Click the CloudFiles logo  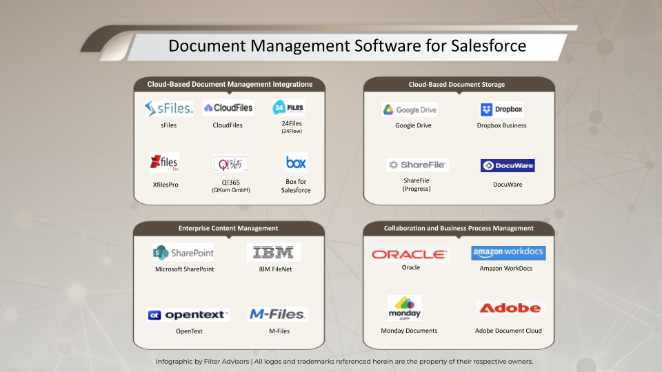[x=228, y=107]
